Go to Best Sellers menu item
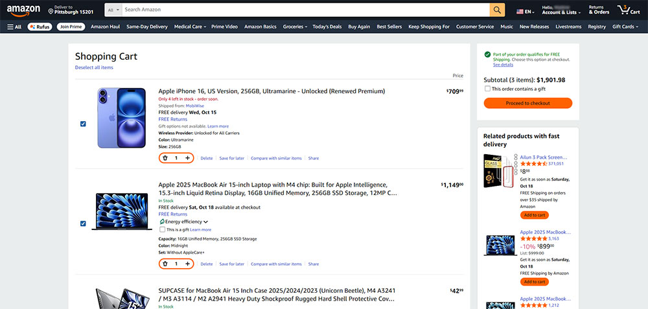This screenshot has width=648, height=309. (390, 27)
